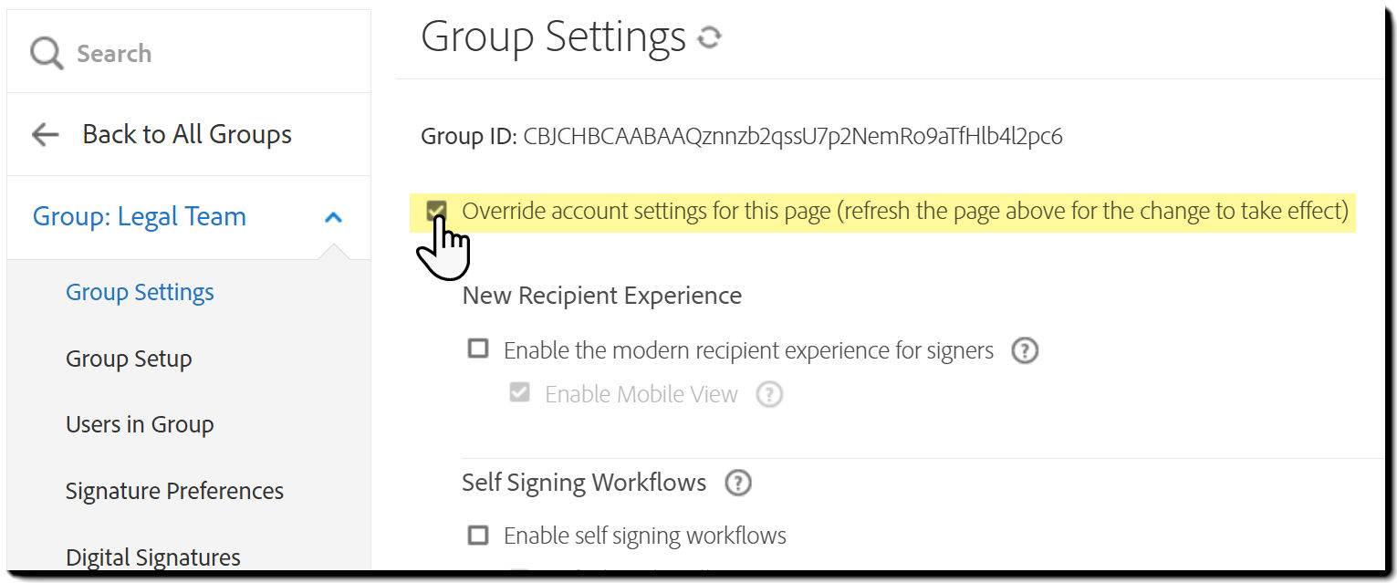Click the refresh icon beside Group Settings title
The image size is (1397, 583).
click(x=710, y=38)
